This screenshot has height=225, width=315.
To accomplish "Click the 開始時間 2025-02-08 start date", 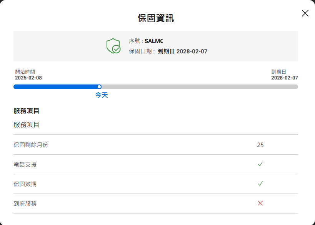I will tap(28, 78).
